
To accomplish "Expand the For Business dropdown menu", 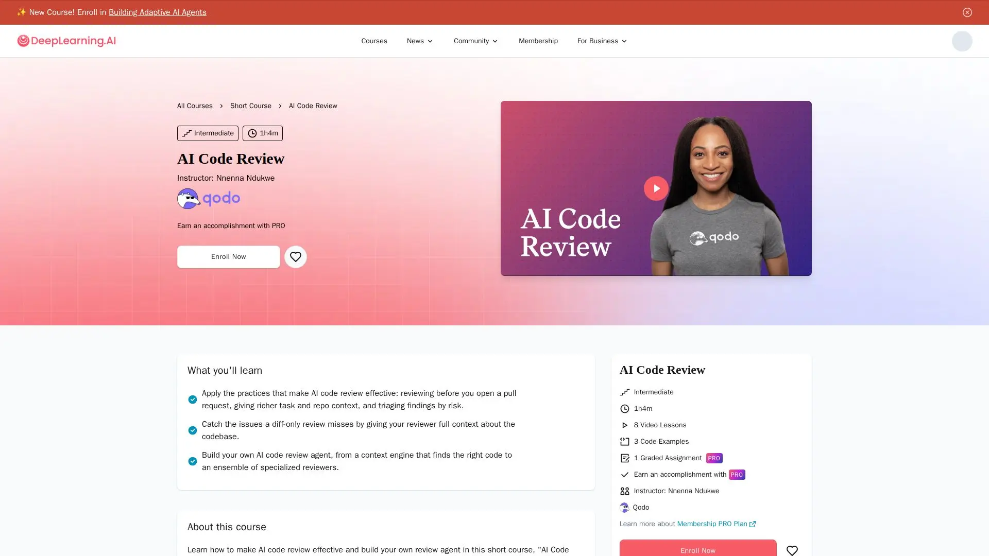I will coord(602,41).
